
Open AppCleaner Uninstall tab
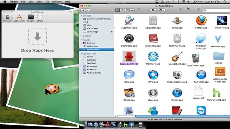7,18
